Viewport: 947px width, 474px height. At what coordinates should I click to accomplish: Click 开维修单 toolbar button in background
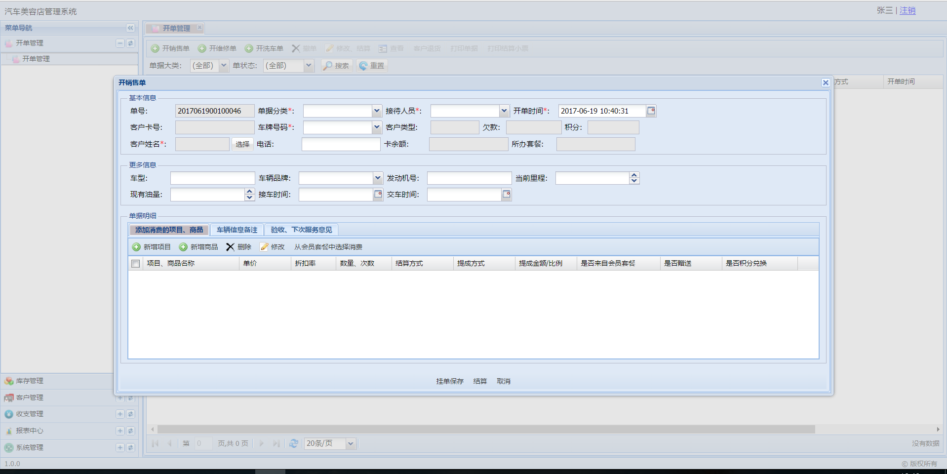coord(217,48)
